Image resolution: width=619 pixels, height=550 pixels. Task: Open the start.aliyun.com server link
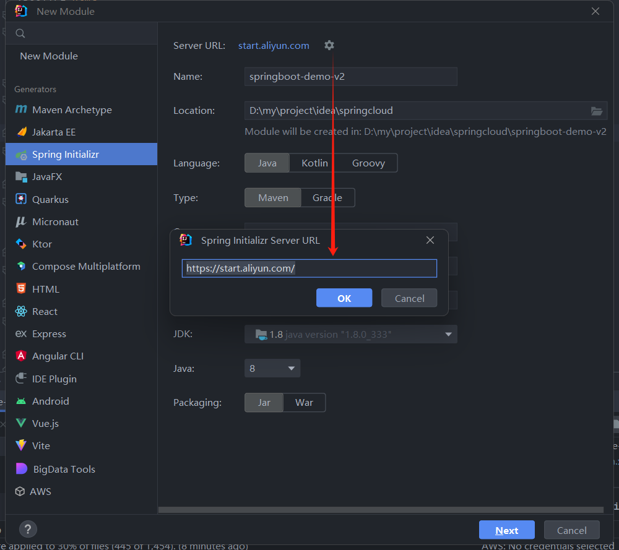274,45
